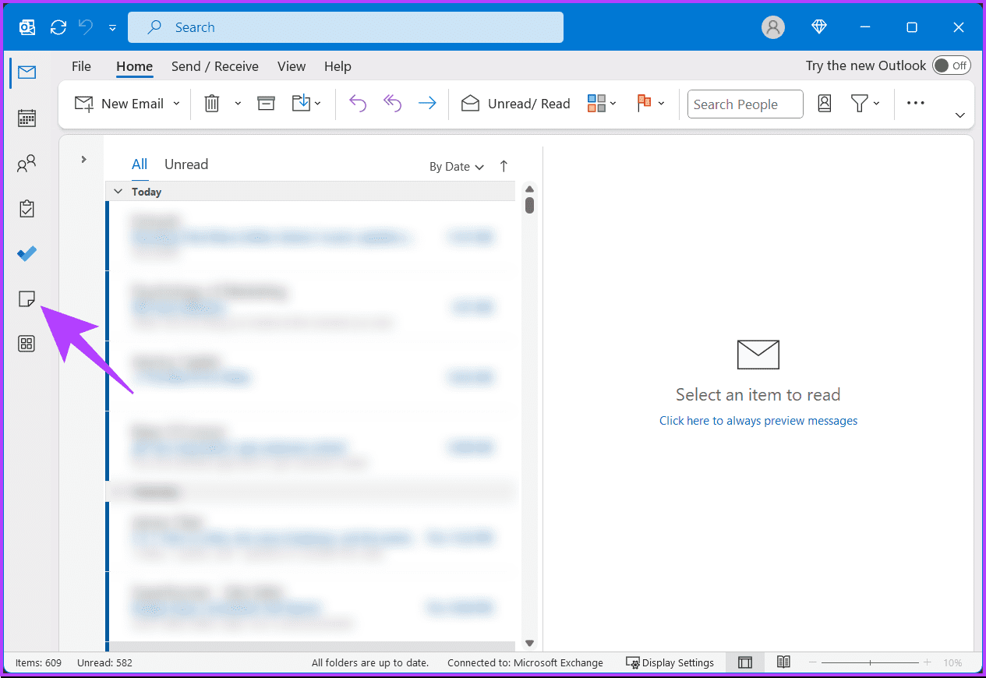This screenshot has width=986, height=678.
Task: Collapse the Today message group
Action: coord(118,191)
